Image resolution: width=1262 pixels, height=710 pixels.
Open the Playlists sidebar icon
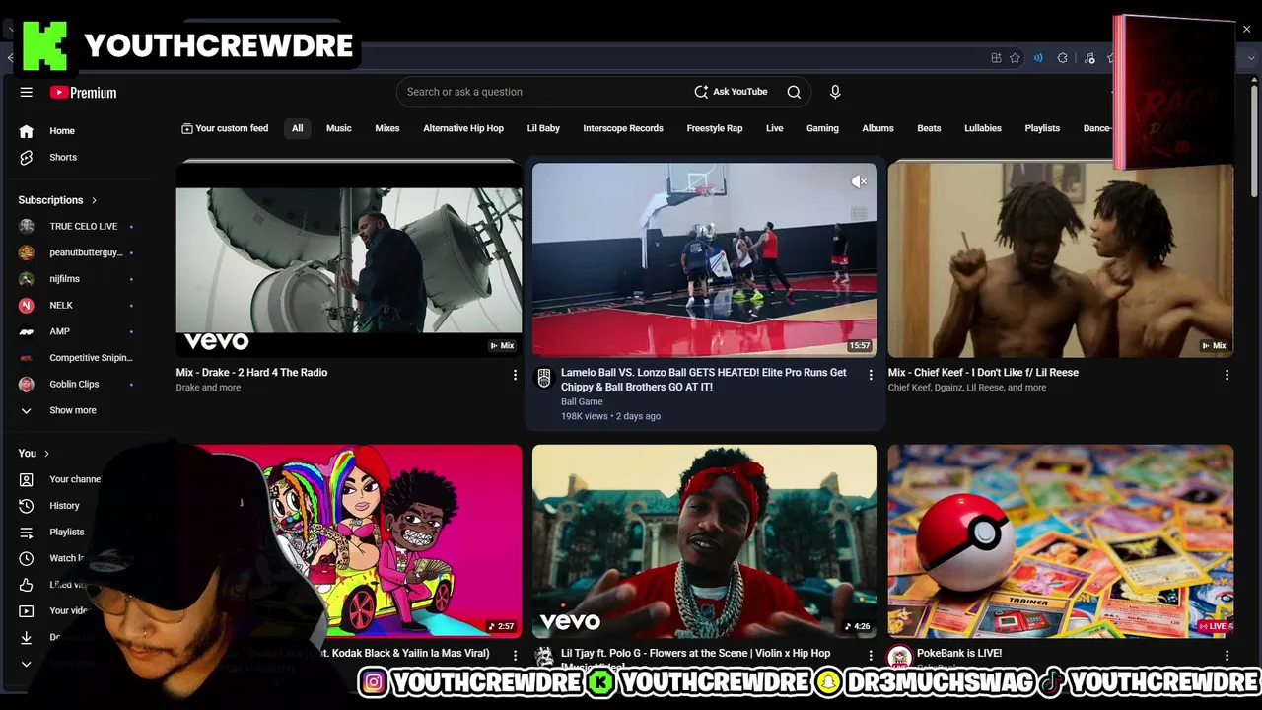click(27, 532)
